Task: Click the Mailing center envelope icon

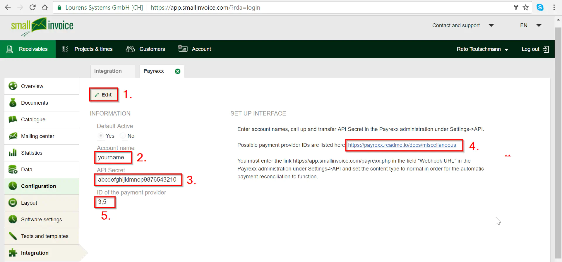Action: 13,136
